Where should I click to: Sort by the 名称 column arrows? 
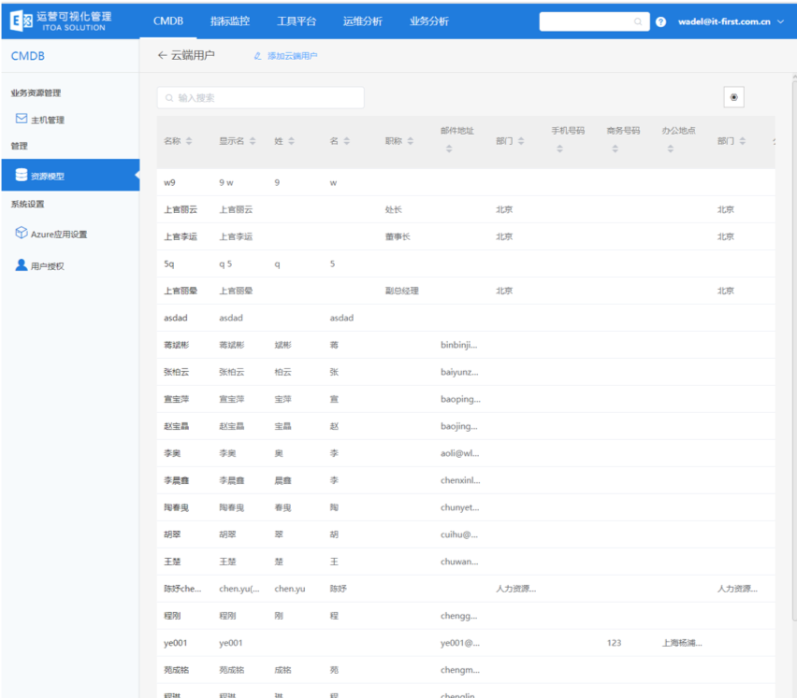click(x=189, y=140)
